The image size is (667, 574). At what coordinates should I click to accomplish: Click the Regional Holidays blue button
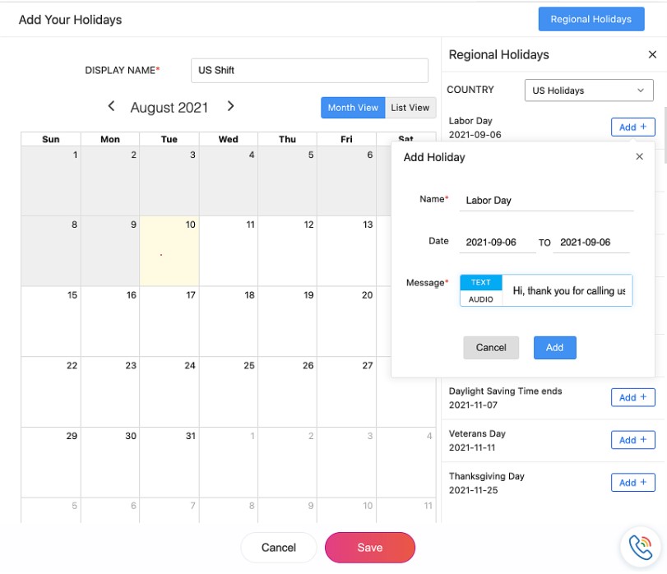[591, 19]
